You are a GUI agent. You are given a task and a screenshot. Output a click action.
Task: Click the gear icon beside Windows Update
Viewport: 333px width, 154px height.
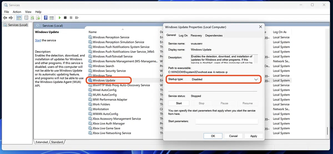[x=90, y=80]
